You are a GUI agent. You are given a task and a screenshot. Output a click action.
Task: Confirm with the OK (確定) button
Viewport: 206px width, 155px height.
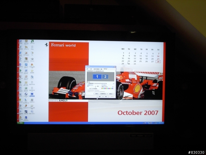click(x=100, y=97)
